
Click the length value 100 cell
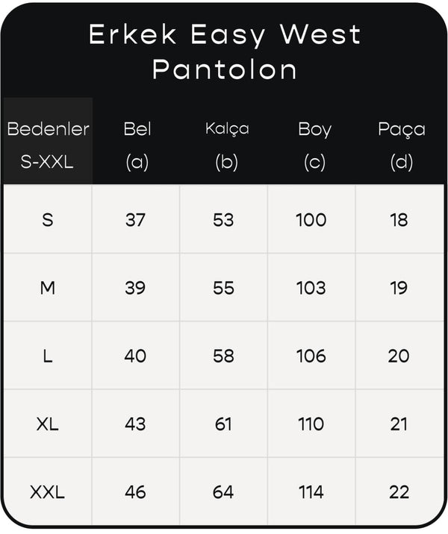click(x=311, y=219)
